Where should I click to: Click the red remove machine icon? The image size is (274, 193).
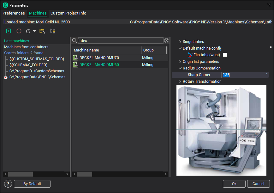click(19, 31)
